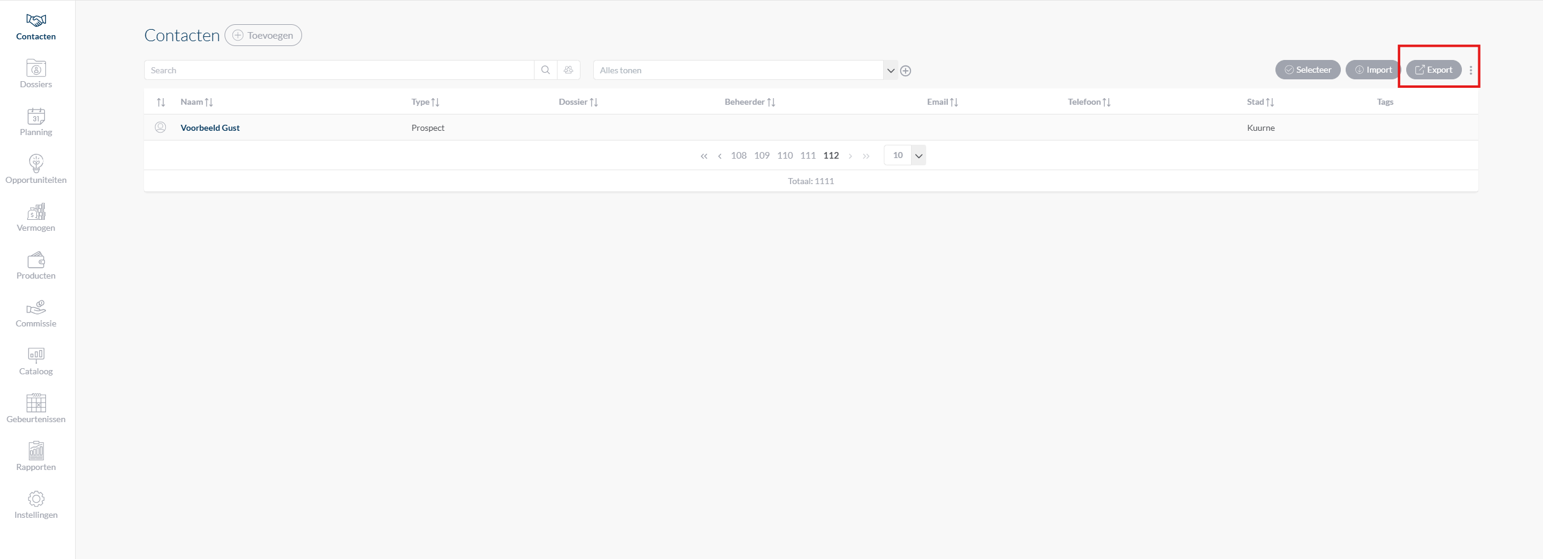
Task: Go to page 108
Action: (x=739, y=156)
